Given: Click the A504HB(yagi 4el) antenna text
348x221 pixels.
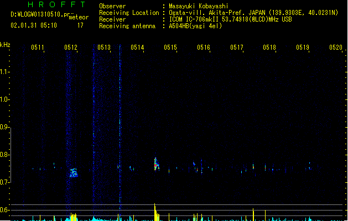Looking at the screenshot, I should pos(195,26).
